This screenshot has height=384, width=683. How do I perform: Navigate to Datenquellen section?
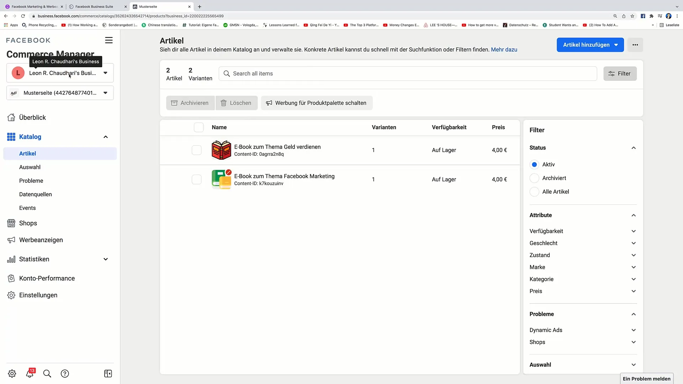[x=36, y=194]
